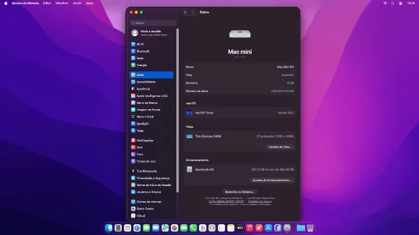Open Photos from the Dock

[x=174, y=228]
